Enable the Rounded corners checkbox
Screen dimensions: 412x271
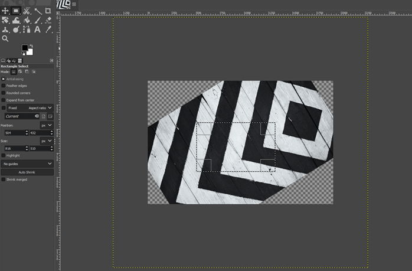3,93
